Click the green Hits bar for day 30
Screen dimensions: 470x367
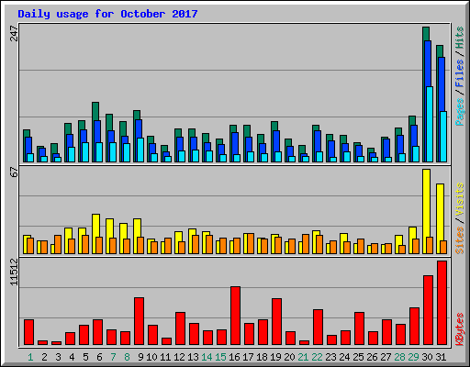426,34
